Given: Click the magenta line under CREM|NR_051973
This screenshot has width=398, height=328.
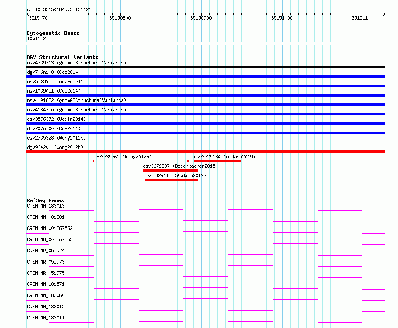Looking at the screenshot, I should click(206, 266).
